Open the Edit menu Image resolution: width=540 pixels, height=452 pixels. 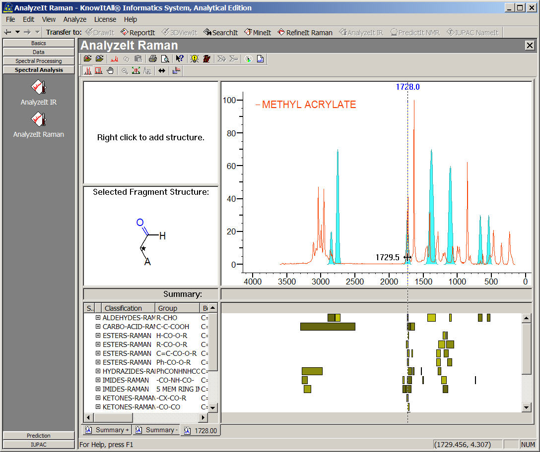tap(28, 19)
